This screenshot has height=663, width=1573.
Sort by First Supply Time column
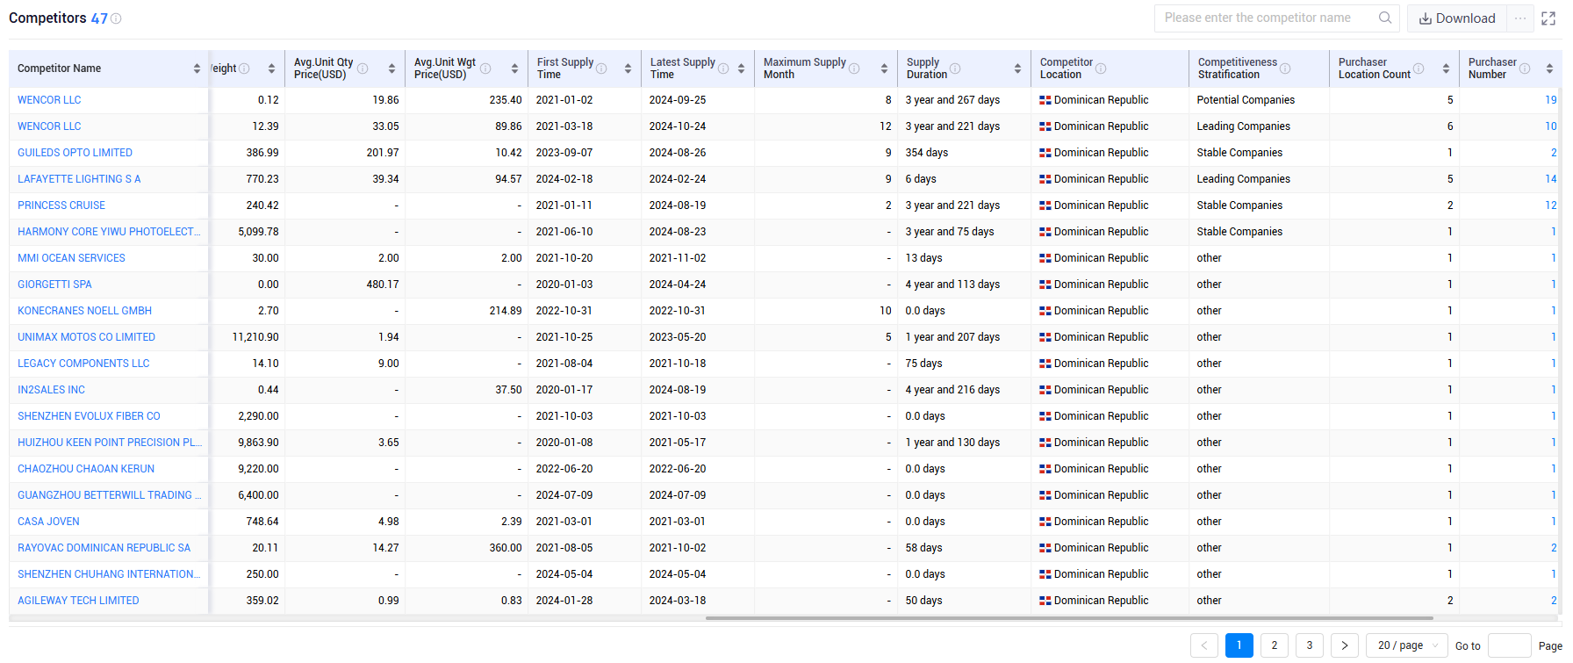[x=628, y=68]
